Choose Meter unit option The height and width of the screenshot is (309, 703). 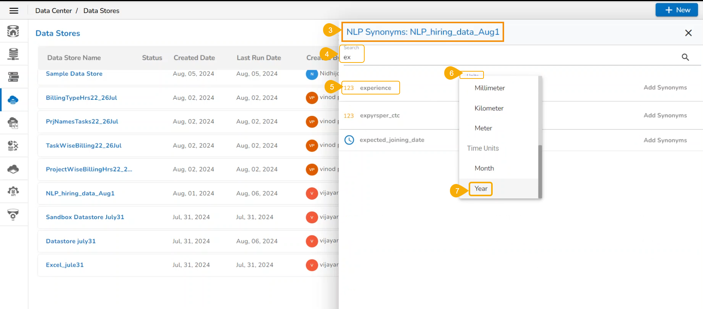tap(483, 128)
